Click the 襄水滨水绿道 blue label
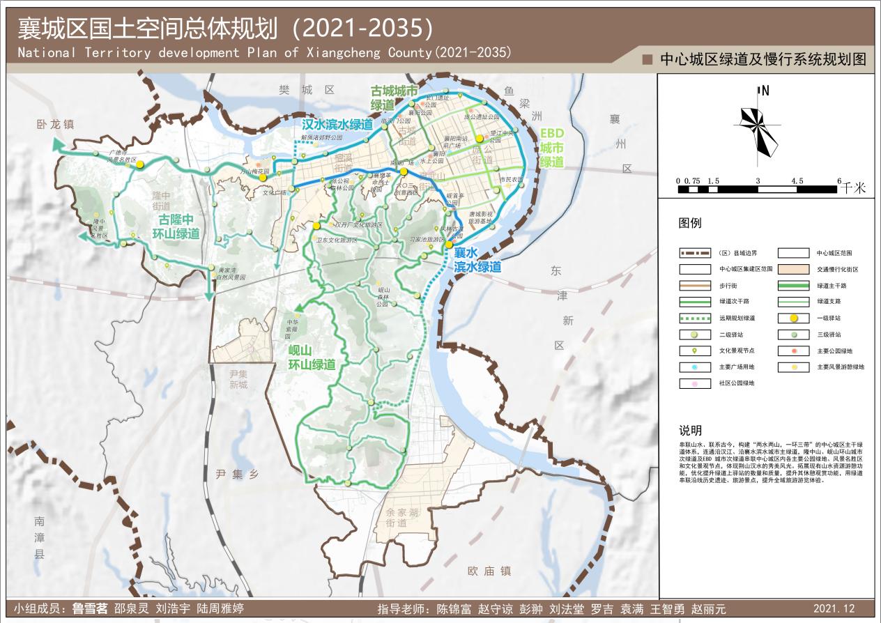881x623 pixels. 477,259
